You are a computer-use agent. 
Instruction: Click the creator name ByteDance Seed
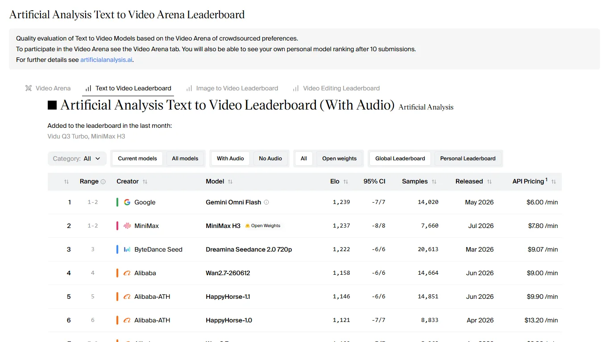point(158,249)
